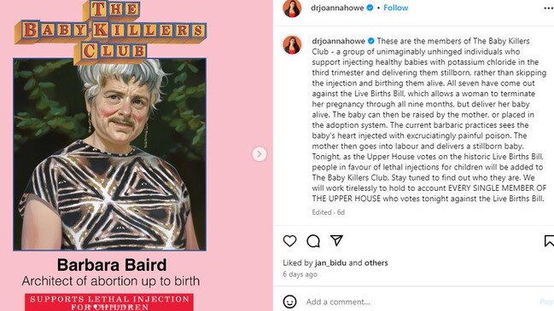The height and width of the screenshot is (311, 554).
Task: Click the Edited 6d caption label
Action: click(329, 212)
